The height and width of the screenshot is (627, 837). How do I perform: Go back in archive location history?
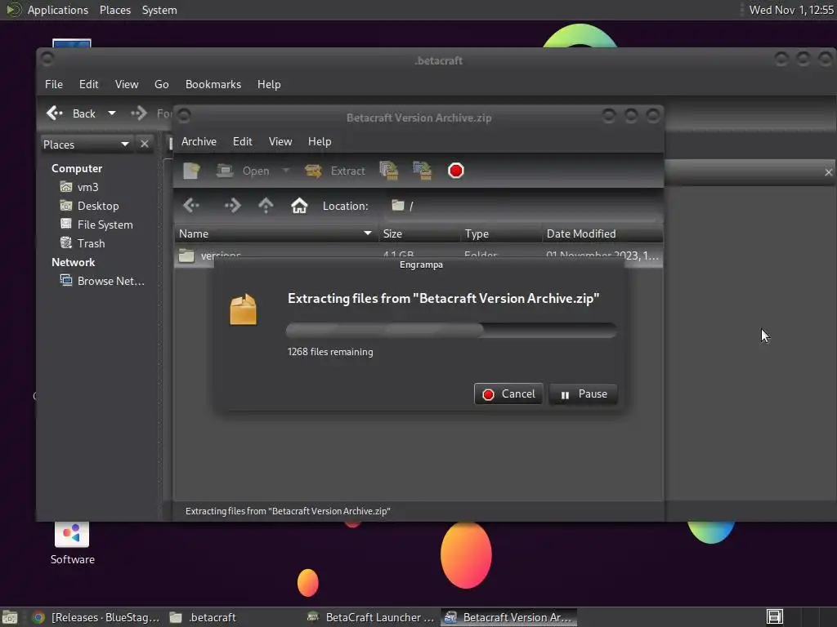coord(191,205)
